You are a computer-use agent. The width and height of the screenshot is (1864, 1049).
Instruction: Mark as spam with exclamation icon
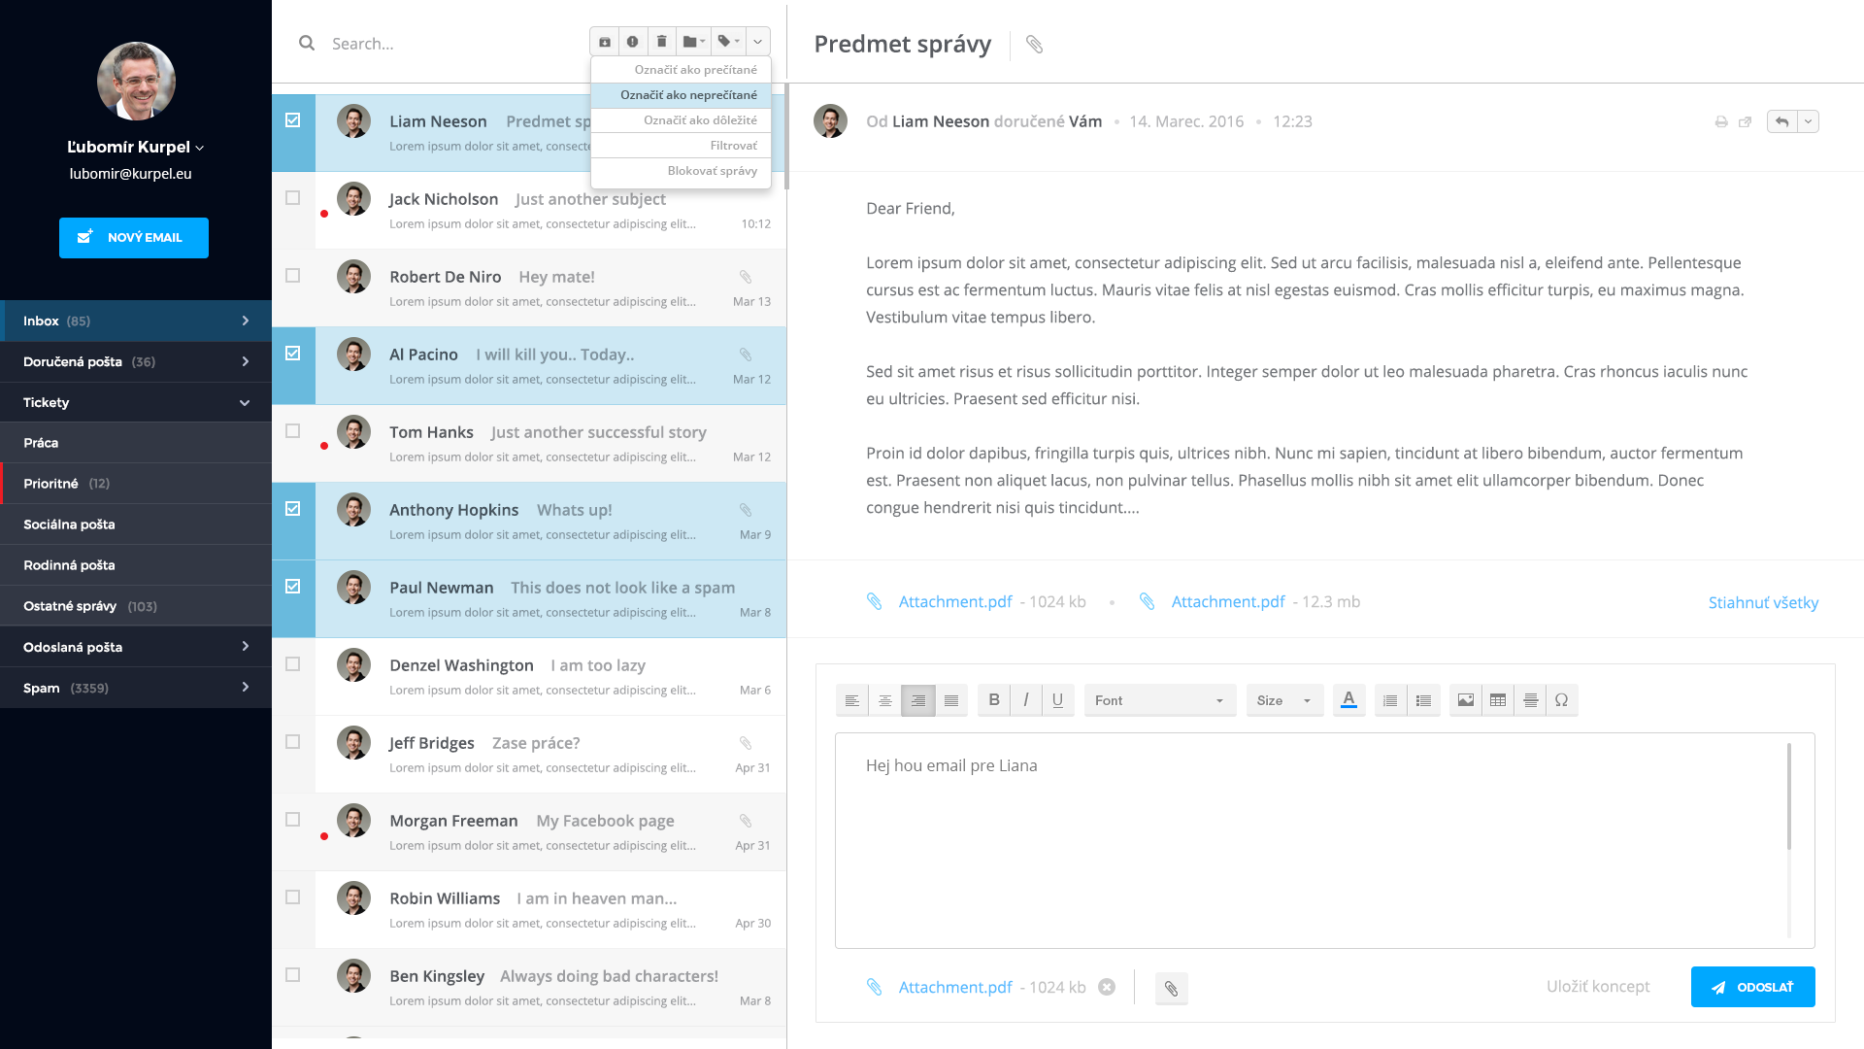pyautogui.click(x=632, y=42)
